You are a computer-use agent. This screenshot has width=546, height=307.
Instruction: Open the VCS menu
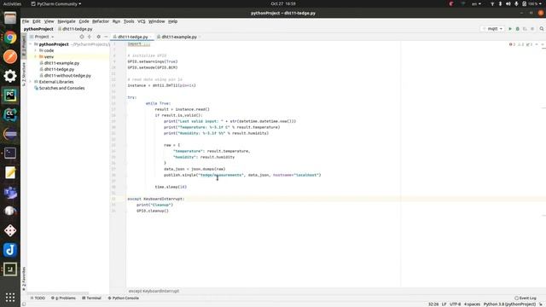pos(142,21)
